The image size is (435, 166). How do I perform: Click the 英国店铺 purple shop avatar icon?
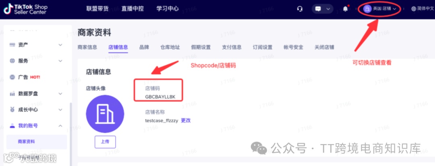pos(367,8)
